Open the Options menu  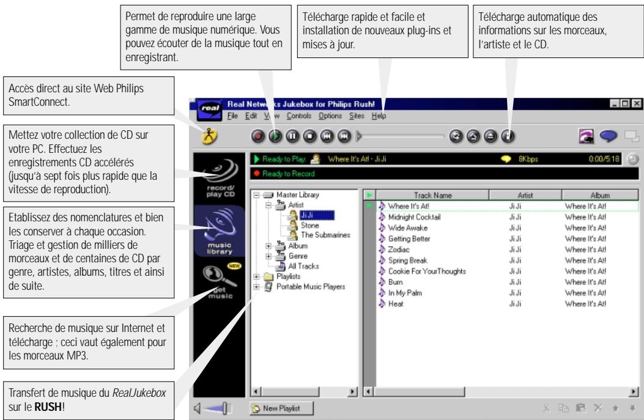(x=330, y=116)
